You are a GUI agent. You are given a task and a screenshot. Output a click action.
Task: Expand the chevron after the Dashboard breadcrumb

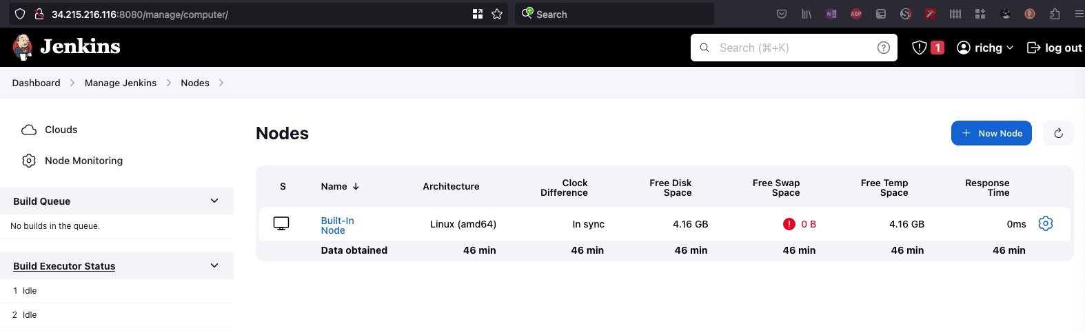pyautogui.click(x=72, y=83)
